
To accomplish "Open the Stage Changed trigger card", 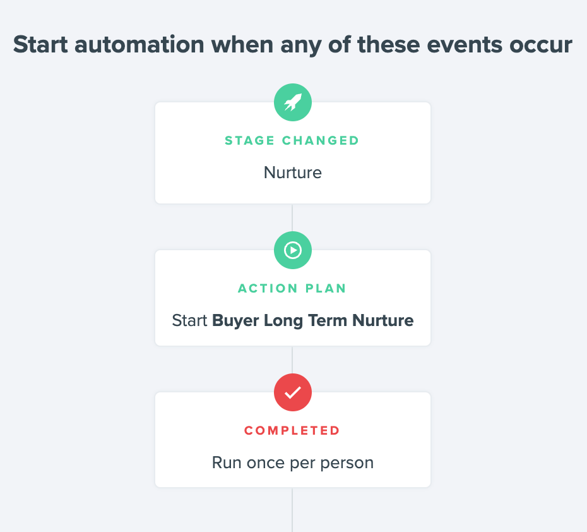I will (x=293, y=153).
